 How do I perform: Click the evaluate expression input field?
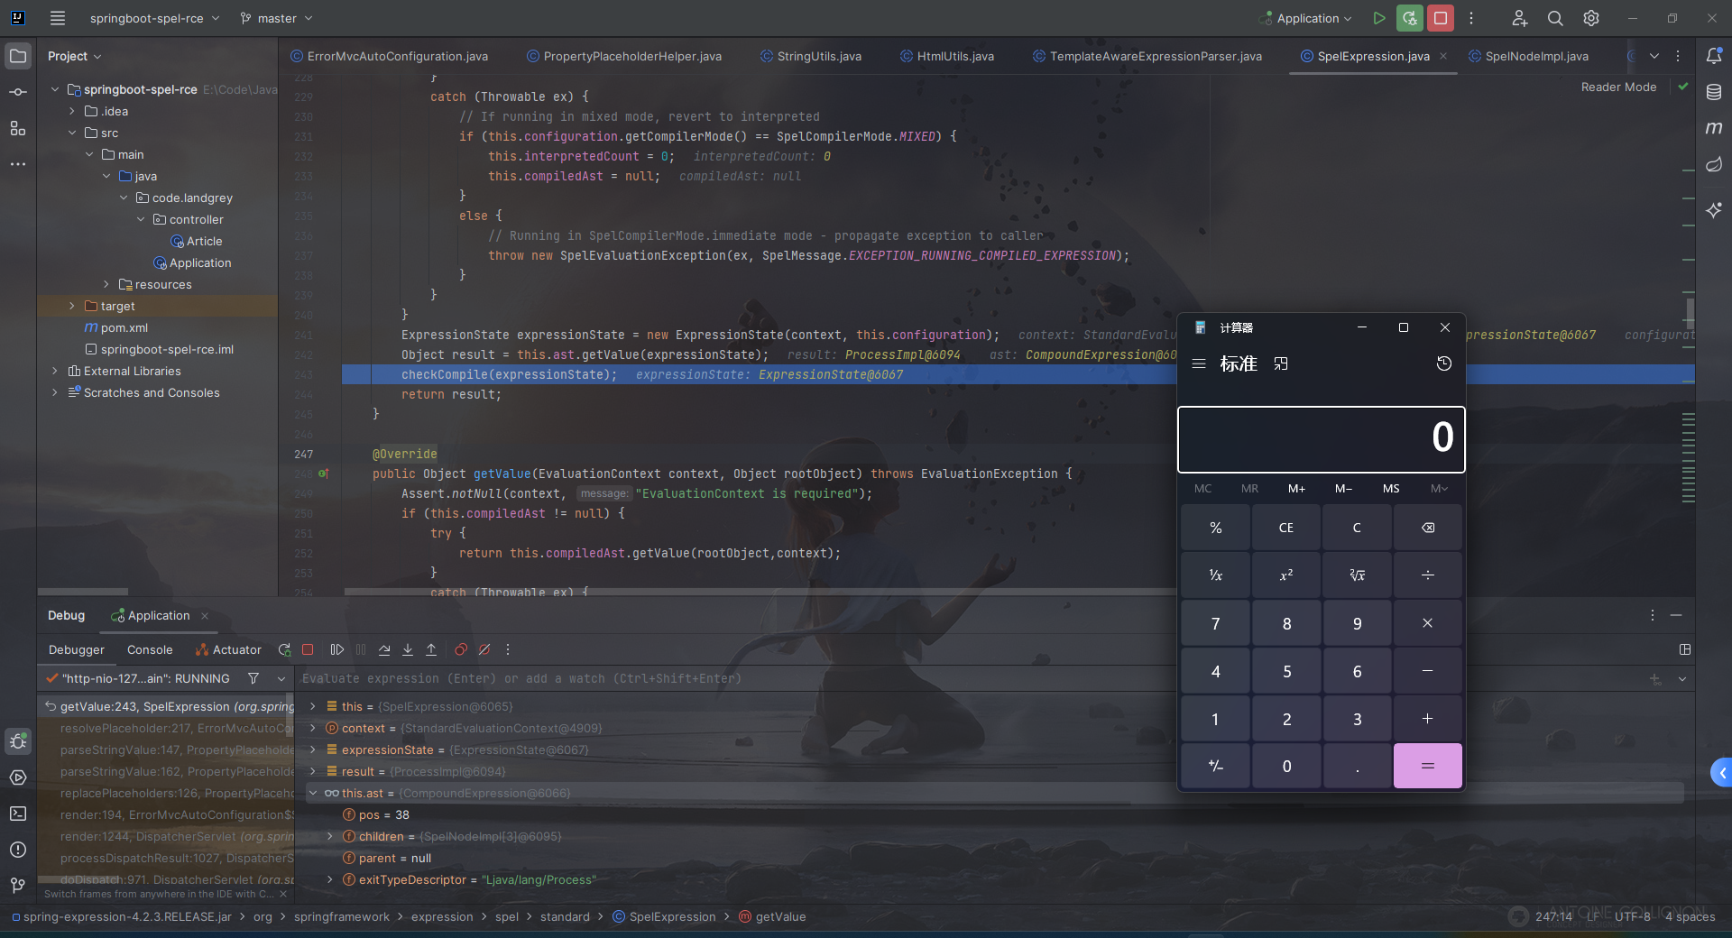click(x=970, y=678)
